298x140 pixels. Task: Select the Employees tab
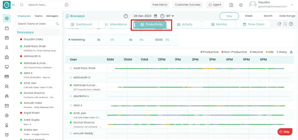coord(24,16)
